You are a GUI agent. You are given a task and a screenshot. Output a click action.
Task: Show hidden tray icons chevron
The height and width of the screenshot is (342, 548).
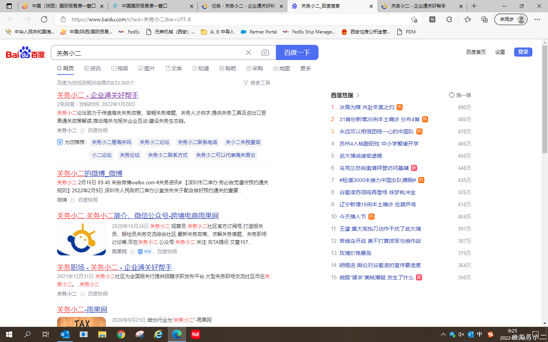(443, 334)
